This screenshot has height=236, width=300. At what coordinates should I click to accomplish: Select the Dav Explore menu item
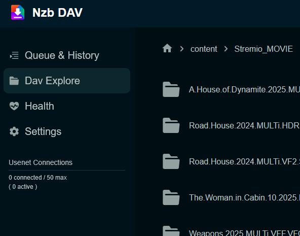point(67,81)
